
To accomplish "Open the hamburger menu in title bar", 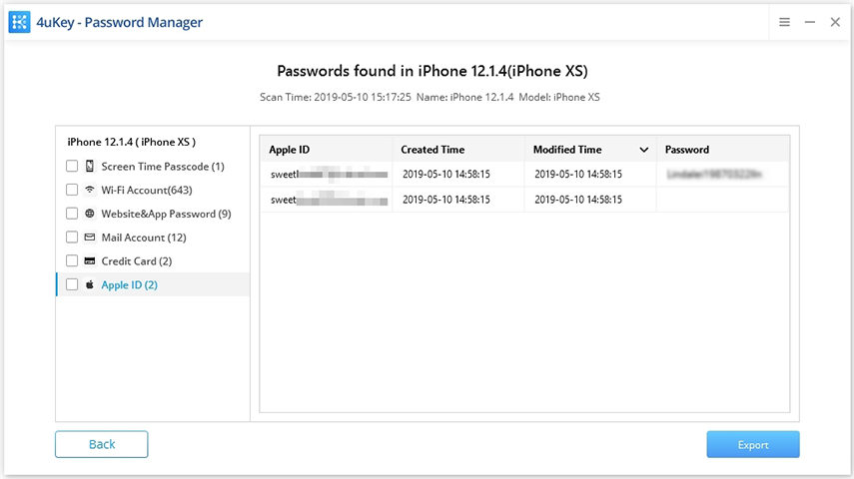I will (x=785, y=22).
